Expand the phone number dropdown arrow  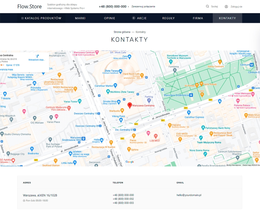click(x=128, y=7)
